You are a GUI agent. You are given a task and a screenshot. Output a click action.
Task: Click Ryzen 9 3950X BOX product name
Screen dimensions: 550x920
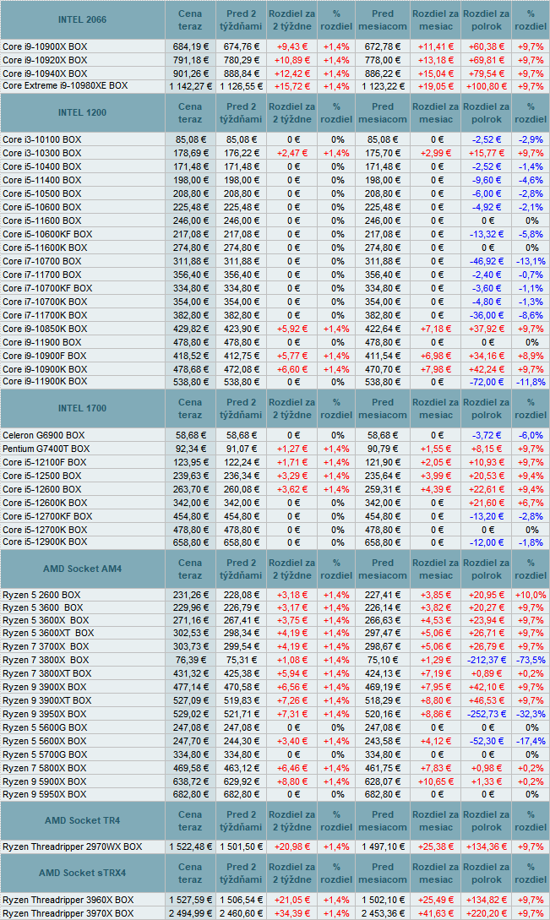click(44, 714)
